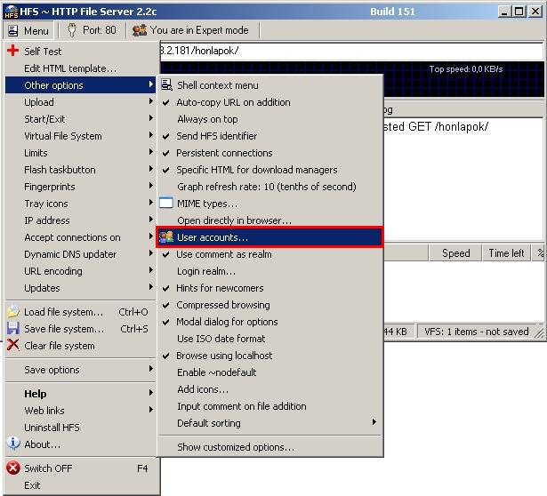Click the Time left column header

click(x=506, y=253)
